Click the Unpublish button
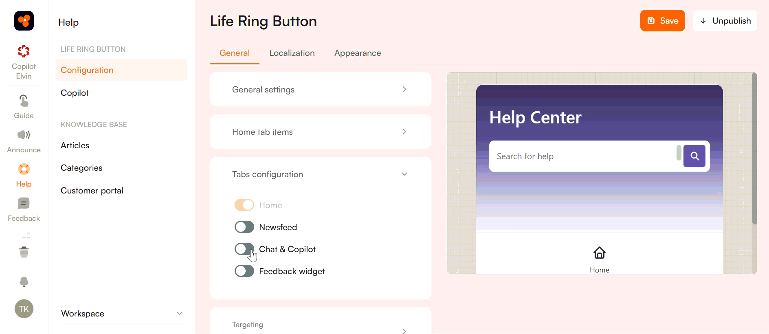 point(725,21)
